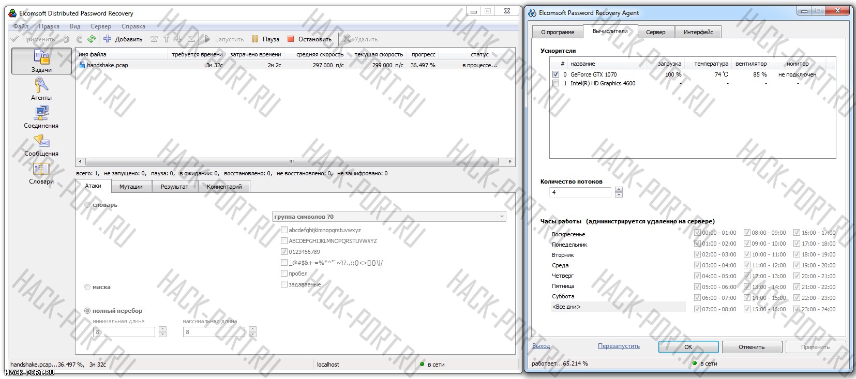The image size is (856, 379).
Task: Click OK in the Agent window
Action: click(x=688, y=347)
